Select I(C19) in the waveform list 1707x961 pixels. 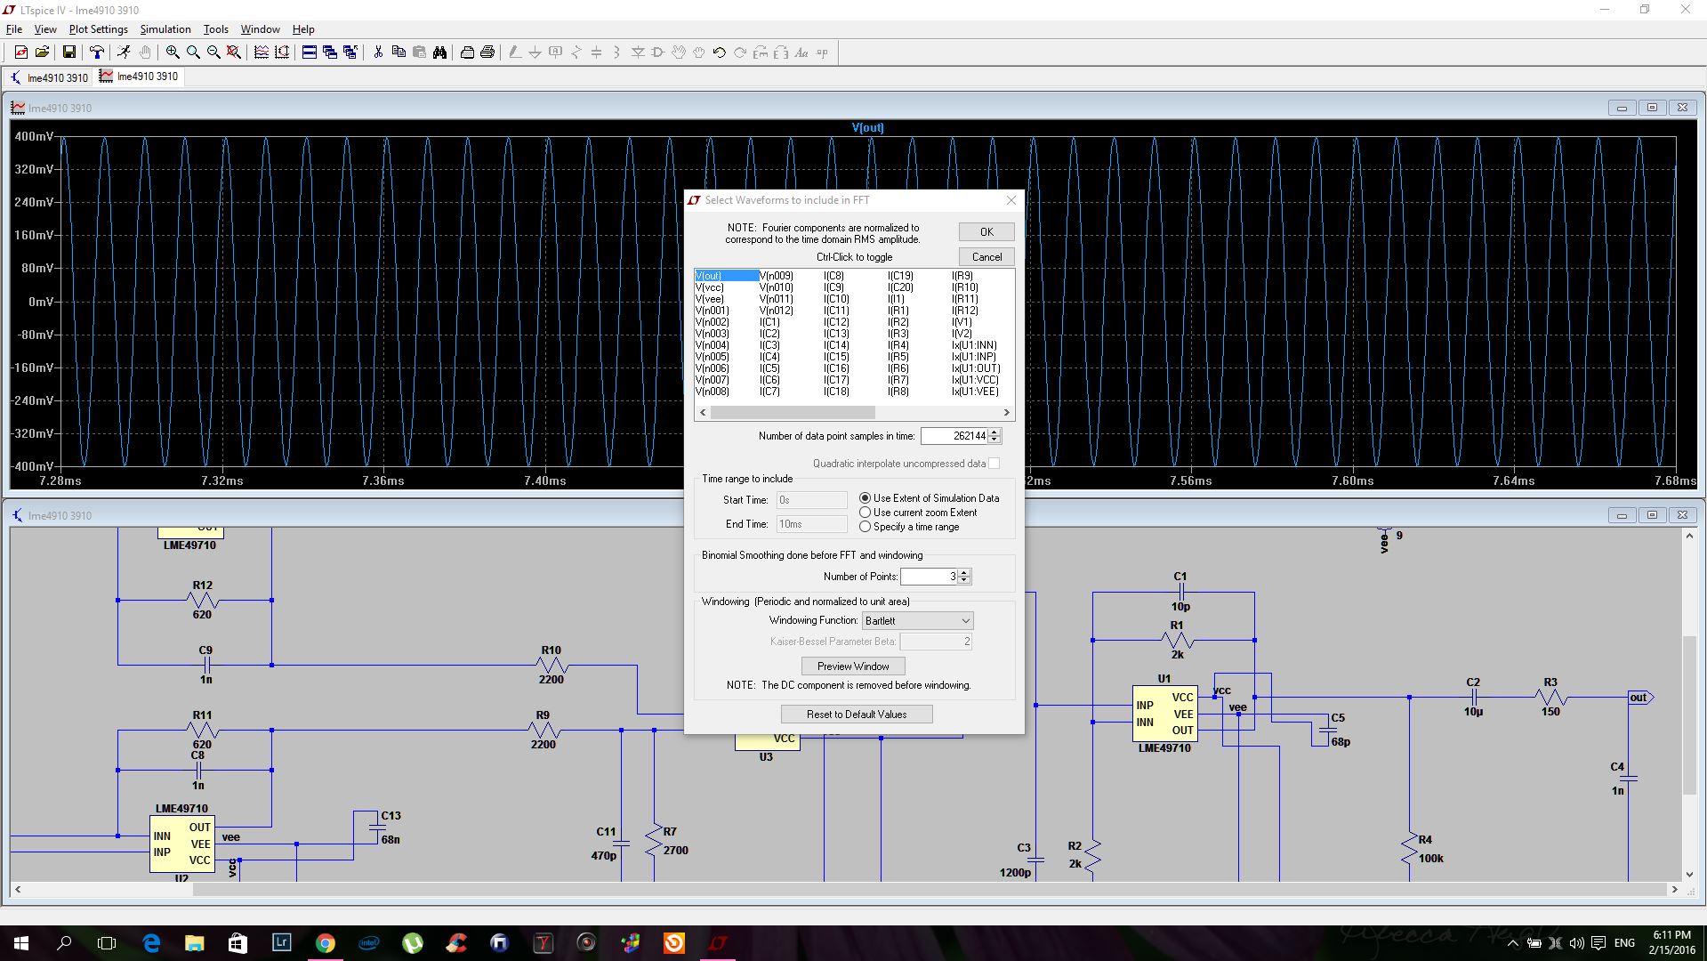click(900, 276)
